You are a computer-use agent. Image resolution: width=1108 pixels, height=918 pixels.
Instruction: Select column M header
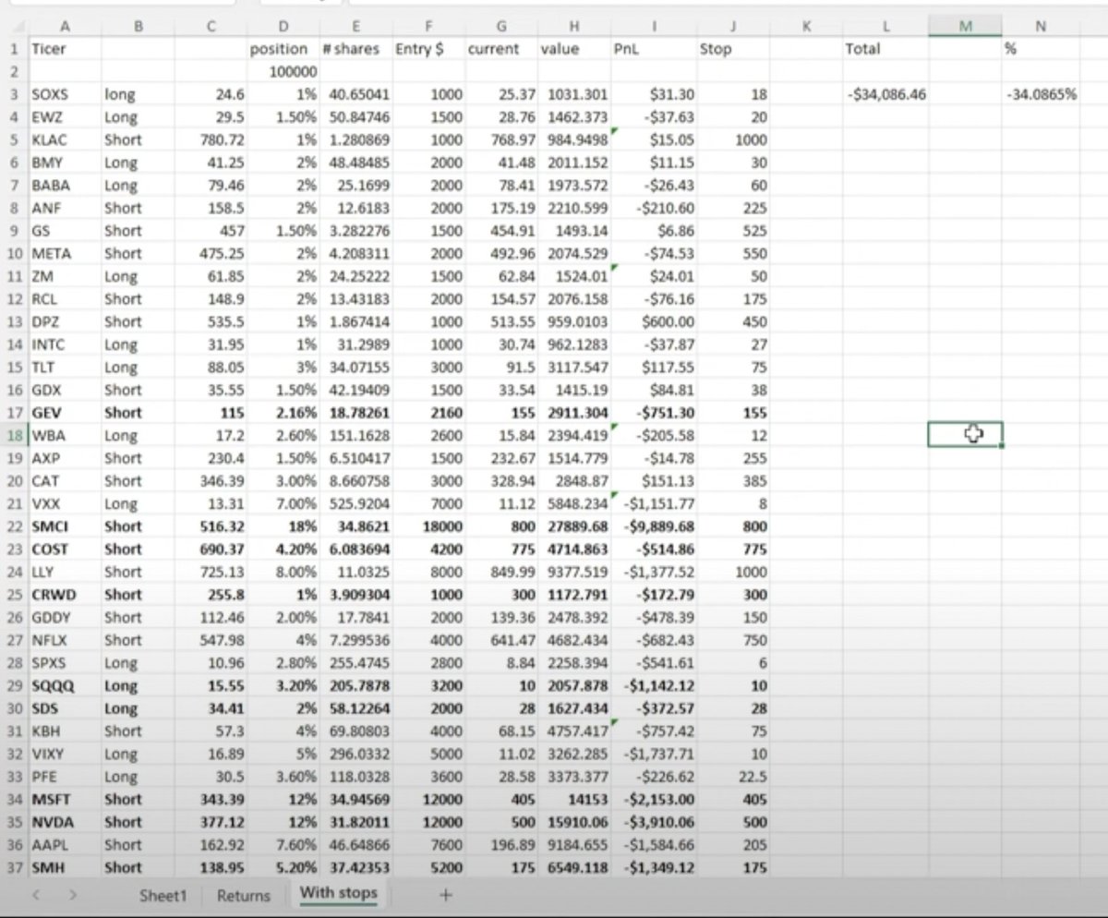(965, 27)
